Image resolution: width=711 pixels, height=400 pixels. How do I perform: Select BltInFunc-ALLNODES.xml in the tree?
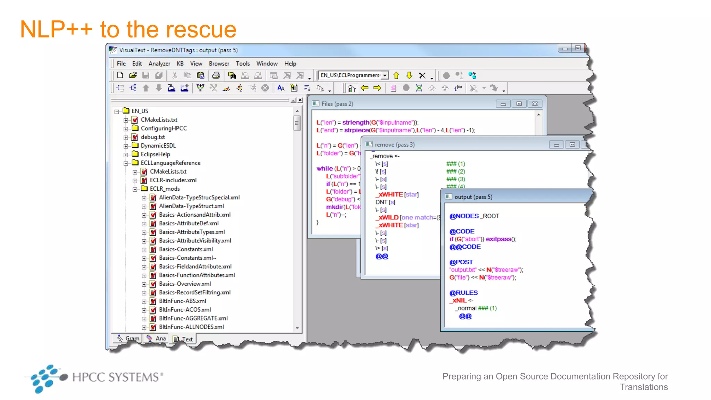pos(192,327)
